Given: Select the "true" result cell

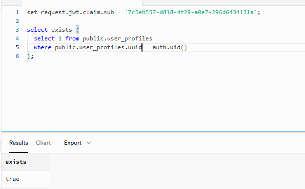Looking at the screenshot, I should (x=25, y=179).
